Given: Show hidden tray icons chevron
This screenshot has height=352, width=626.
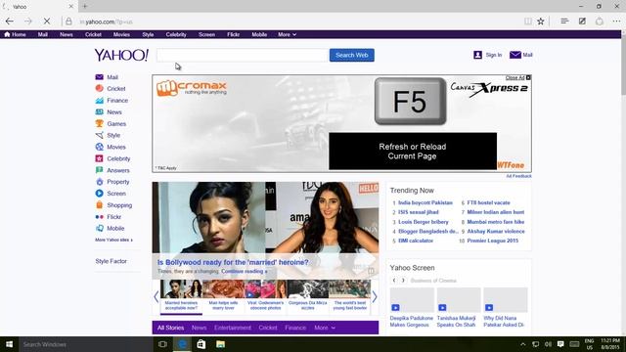Looking at the screenshot, I should 522,344.
